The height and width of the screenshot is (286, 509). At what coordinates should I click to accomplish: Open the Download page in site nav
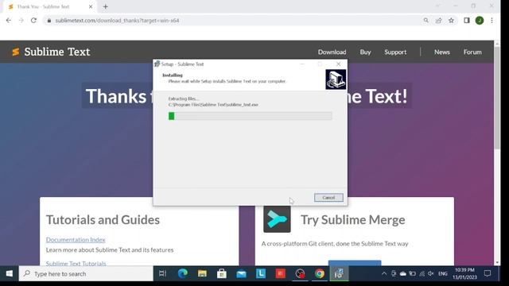click(332, 52)
